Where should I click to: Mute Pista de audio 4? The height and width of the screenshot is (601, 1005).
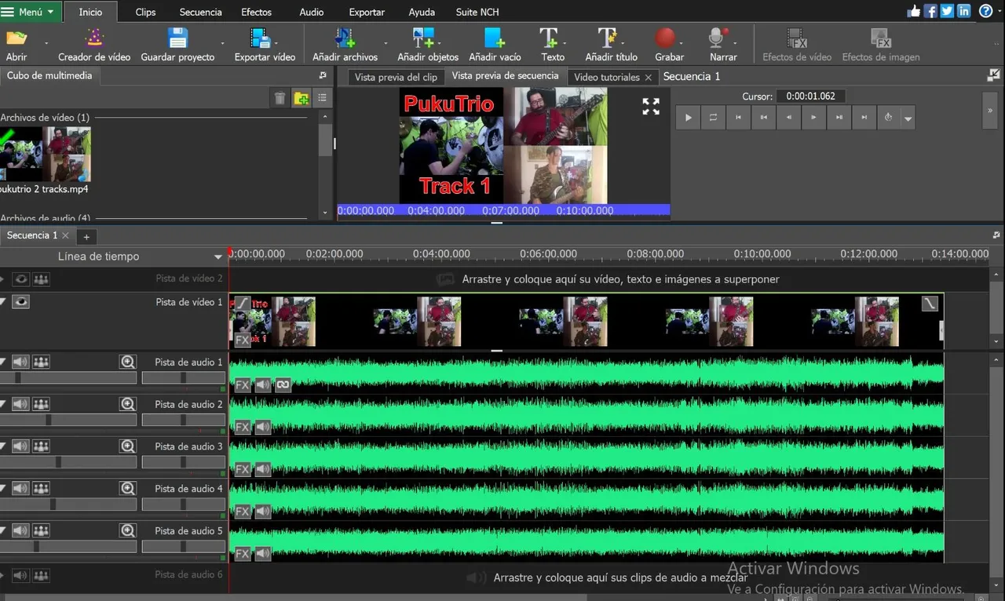pyautogui.click(x=20, y=488)
